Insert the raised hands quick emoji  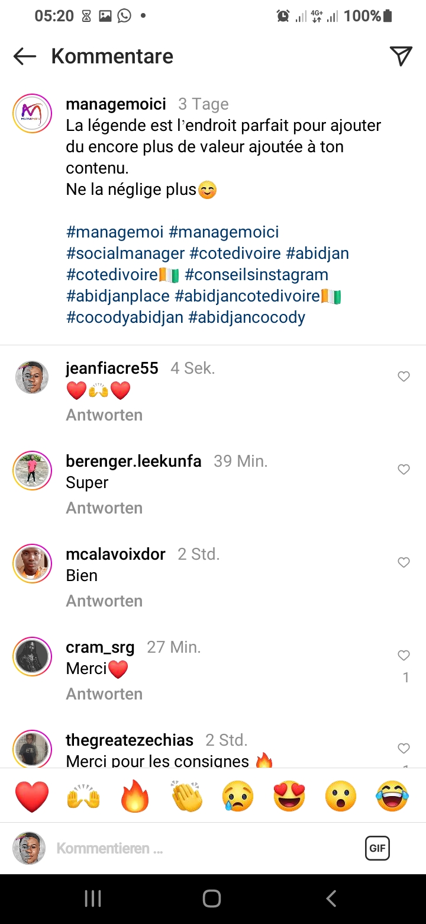83,796
